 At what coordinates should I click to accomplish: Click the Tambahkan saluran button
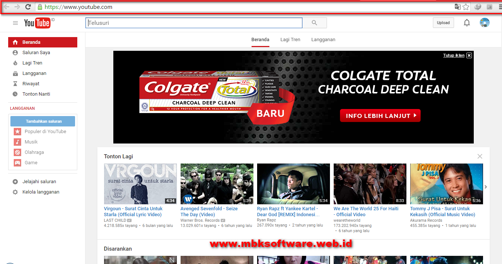(43, 121)
